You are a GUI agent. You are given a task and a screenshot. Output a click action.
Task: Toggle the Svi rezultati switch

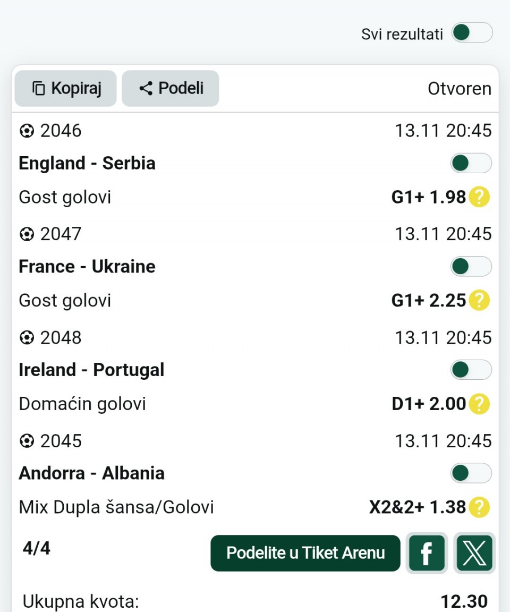[472, 33]
